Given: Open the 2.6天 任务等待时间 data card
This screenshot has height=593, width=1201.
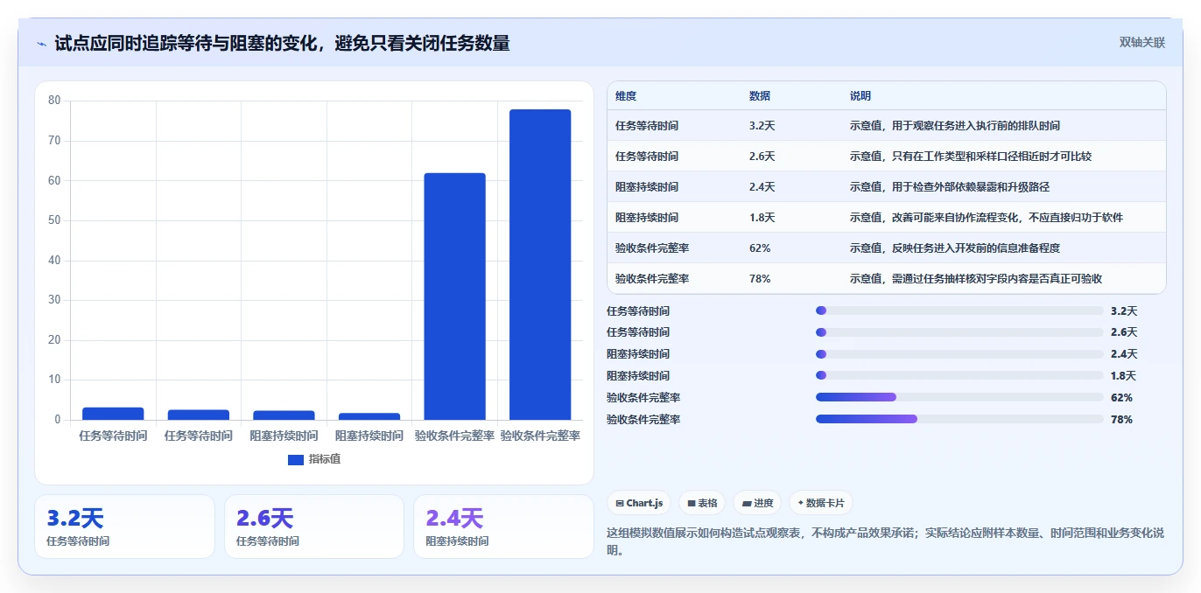Looking at the screenshot, I should (314, 527).
